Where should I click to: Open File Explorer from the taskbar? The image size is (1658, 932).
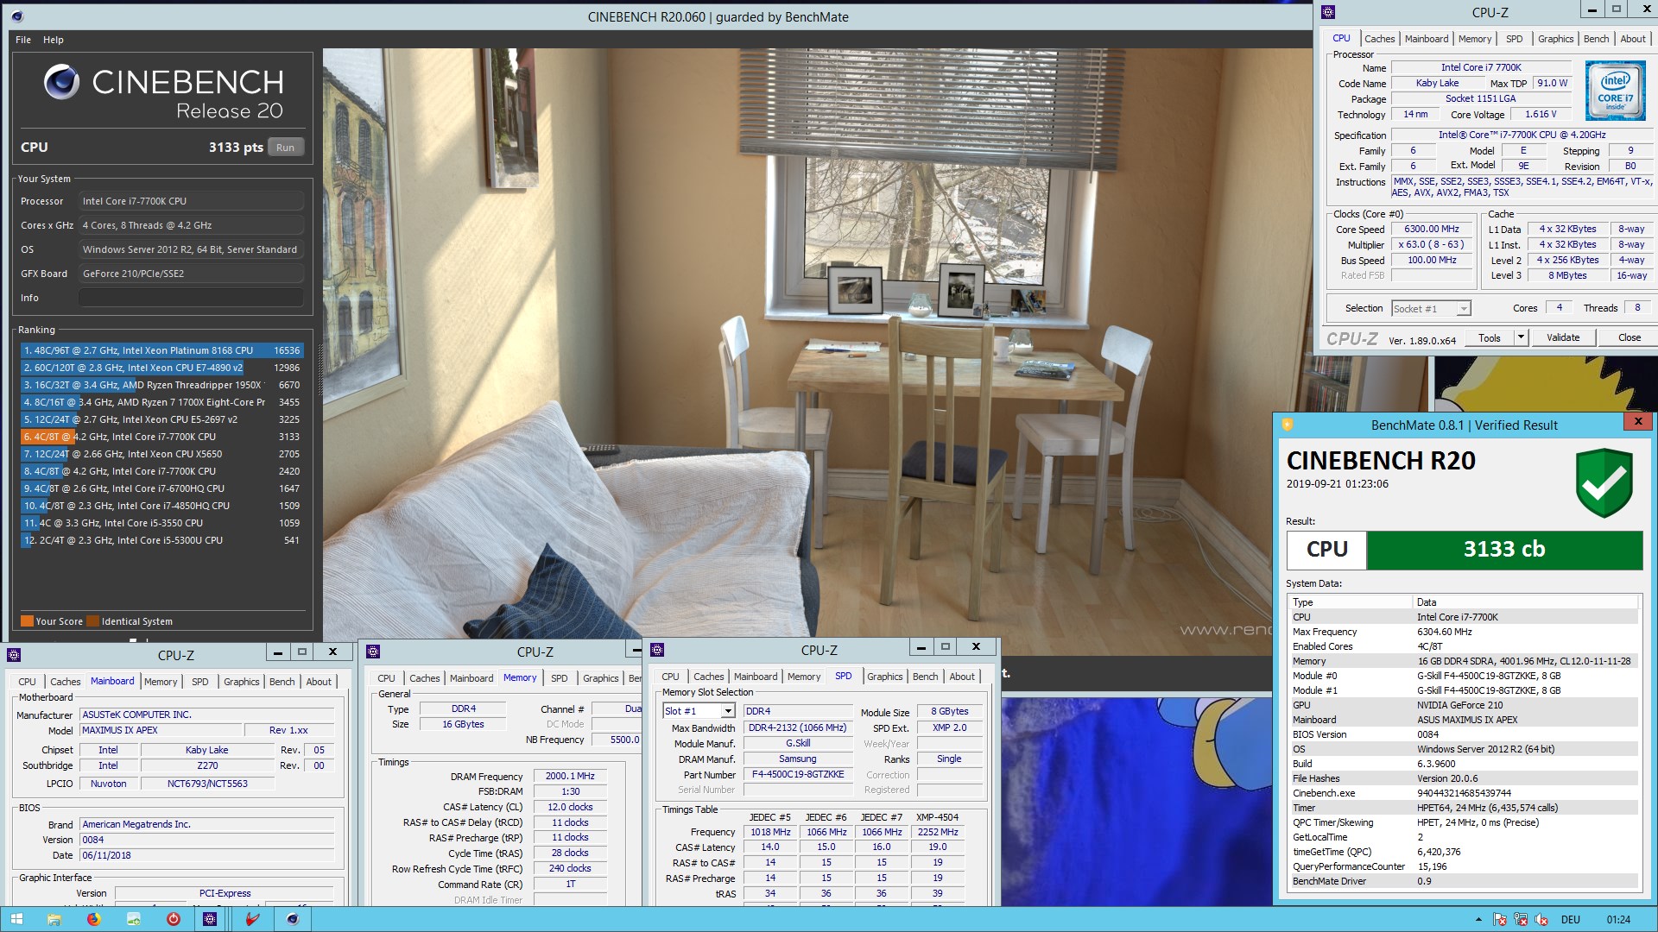click(54, 919)
